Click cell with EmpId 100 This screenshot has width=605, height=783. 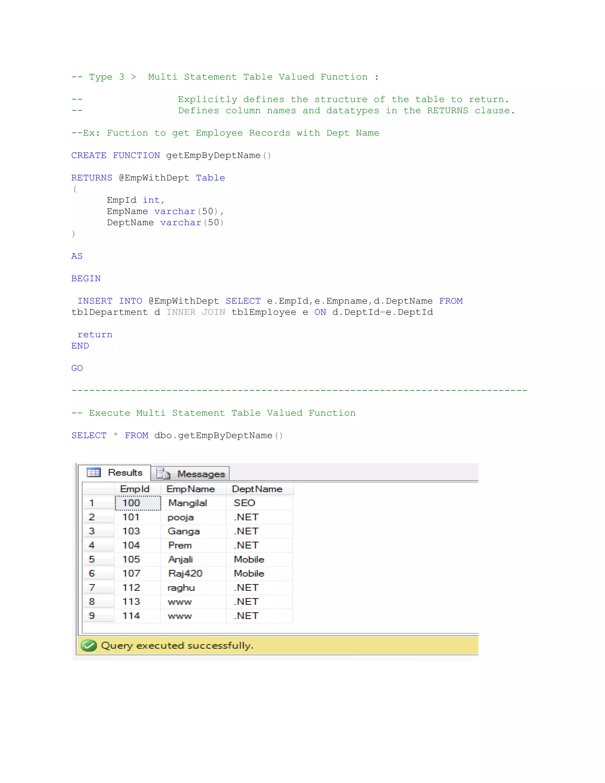click(x=138, y=503)
